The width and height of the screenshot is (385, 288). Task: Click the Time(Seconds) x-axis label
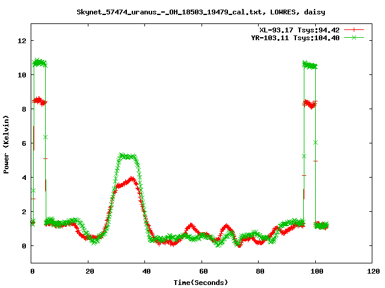(x=200, y=283)
